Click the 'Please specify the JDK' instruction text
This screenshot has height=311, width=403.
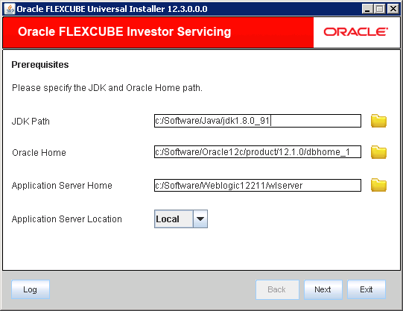107,88
